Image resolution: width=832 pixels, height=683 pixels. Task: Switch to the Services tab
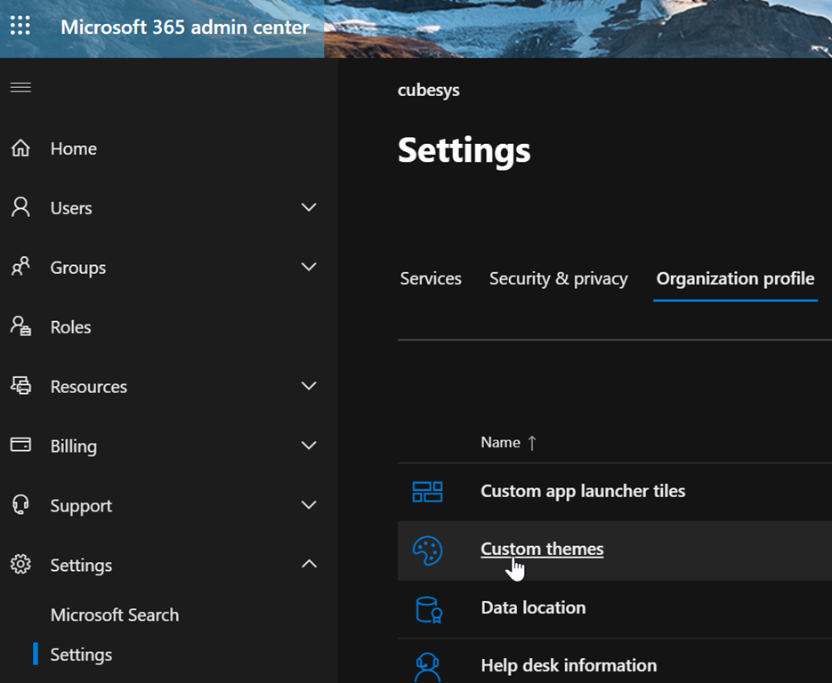click(431, 278)
